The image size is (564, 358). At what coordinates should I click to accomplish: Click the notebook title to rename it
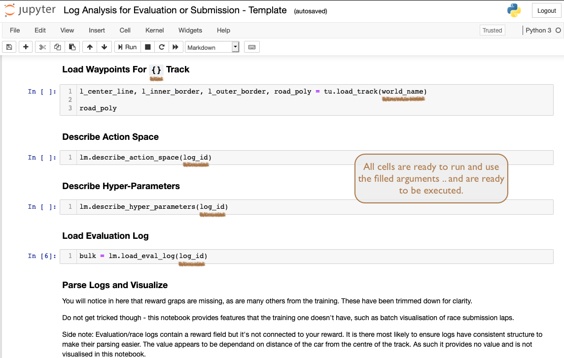click(x=175, y=10)
